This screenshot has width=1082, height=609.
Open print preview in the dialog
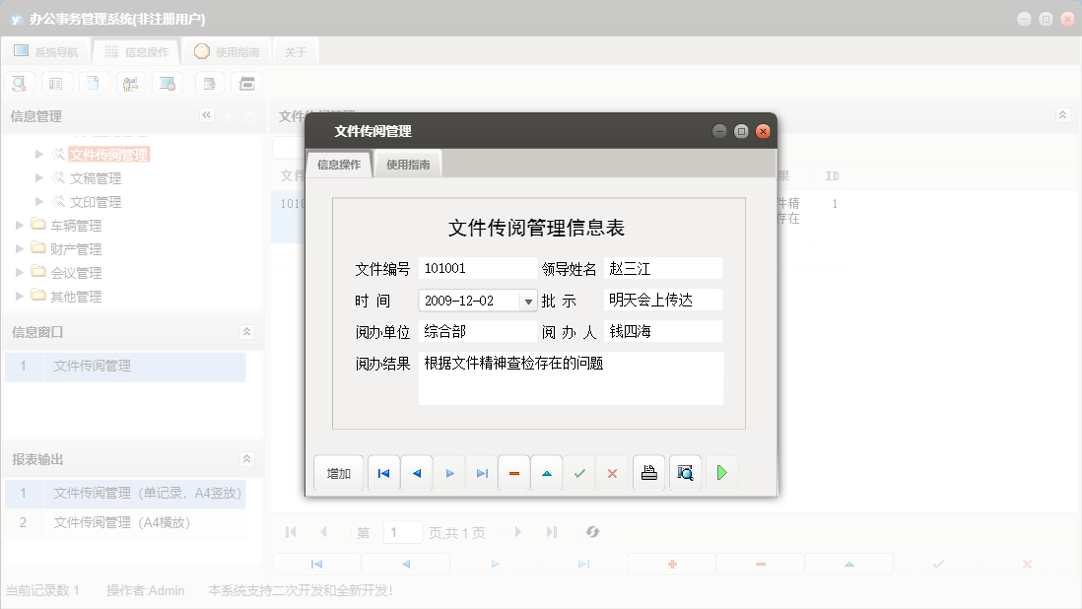(685, 473)
